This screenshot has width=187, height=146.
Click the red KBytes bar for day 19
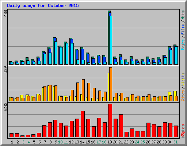[x=110, y=120]
